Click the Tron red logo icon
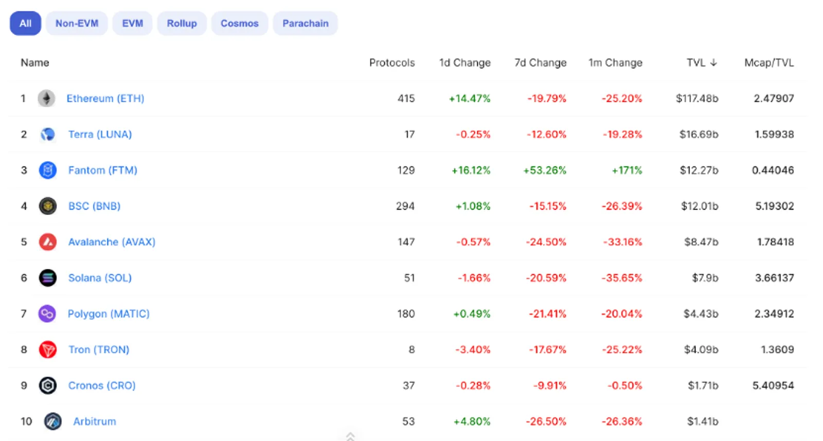The image size is (823, 441). click(x=47, y=350)
